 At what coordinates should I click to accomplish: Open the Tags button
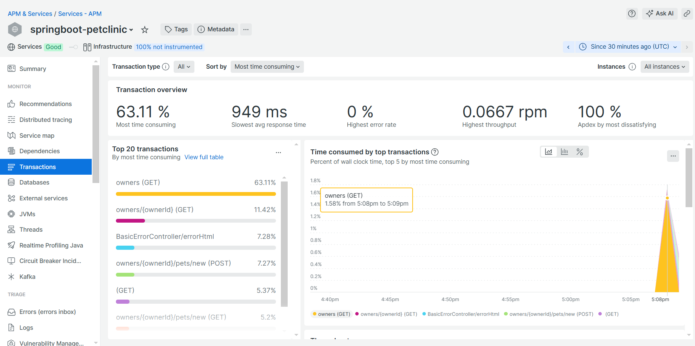176,29
